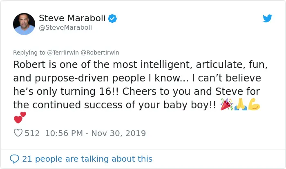The height and width of the screenshot is (169, 286).
Task: Open the Steve Maraboli display name
Action: point(72,18)
